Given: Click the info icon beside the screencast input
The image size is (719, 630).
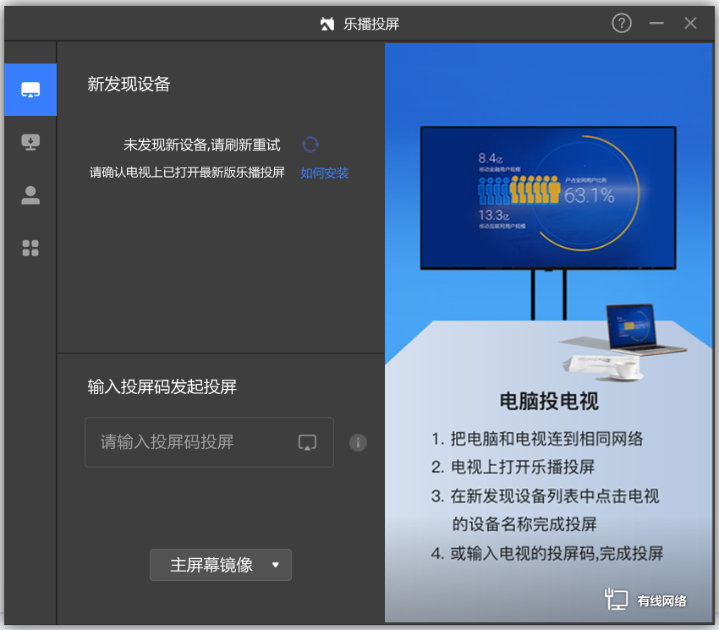Looking at the screenshot, I should (x=358, y=442).
